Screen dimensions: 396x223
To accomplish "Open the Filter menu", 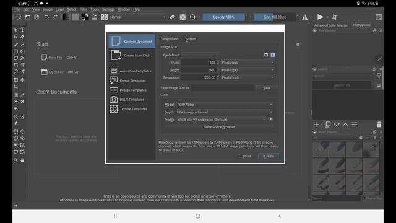I will pos(84,9).
